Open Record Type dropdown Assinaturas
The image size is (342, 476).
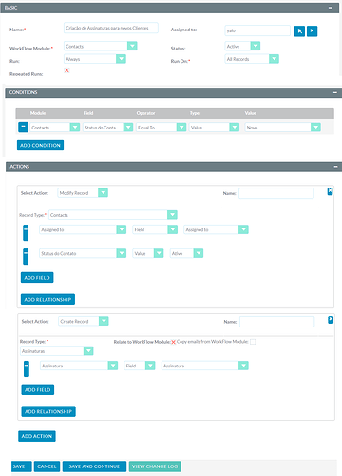pyautogui.click(x=57, y=351)
